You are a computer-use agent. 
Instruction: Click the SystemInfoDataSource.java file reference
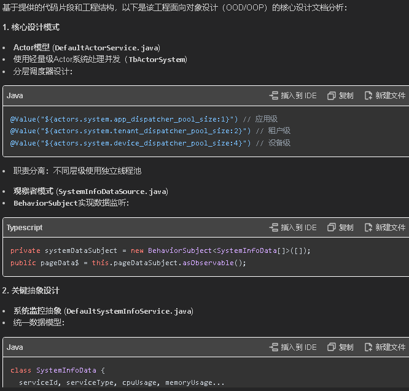pyautogui.click(x=112, y=192)
